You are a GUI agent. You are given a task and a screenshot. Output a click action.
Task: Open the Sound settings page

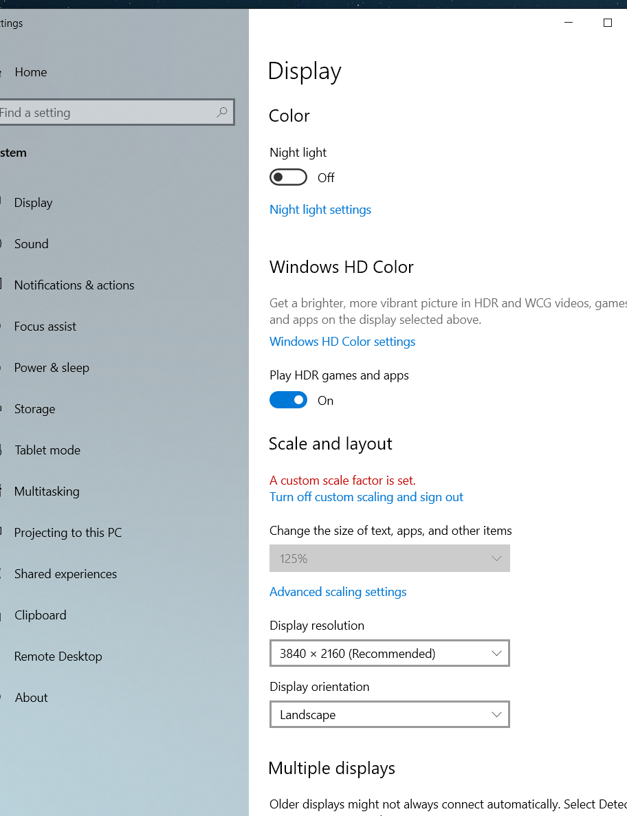click(x=31, y=243)
